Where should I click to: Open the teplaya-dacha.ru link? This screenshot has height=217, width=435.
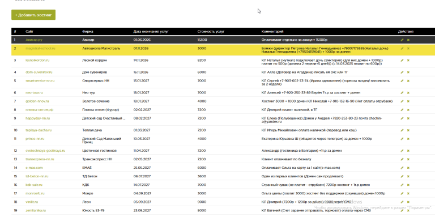(39, 130)
